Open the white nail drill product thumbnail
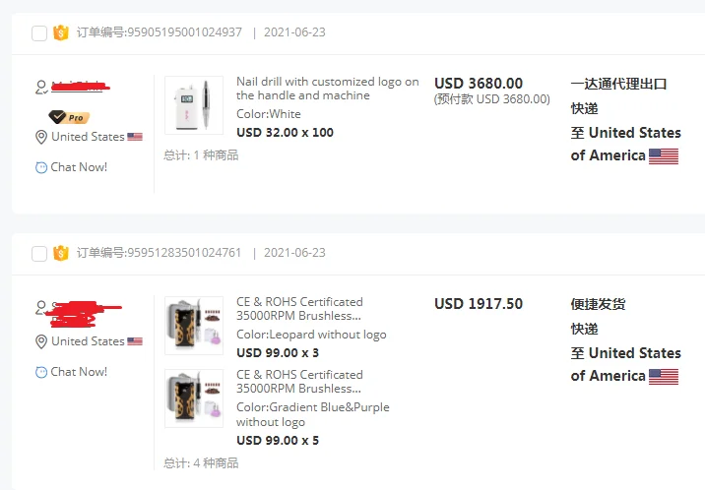The height and width of the screenshot is (490, 705). [x=194, y=105]
